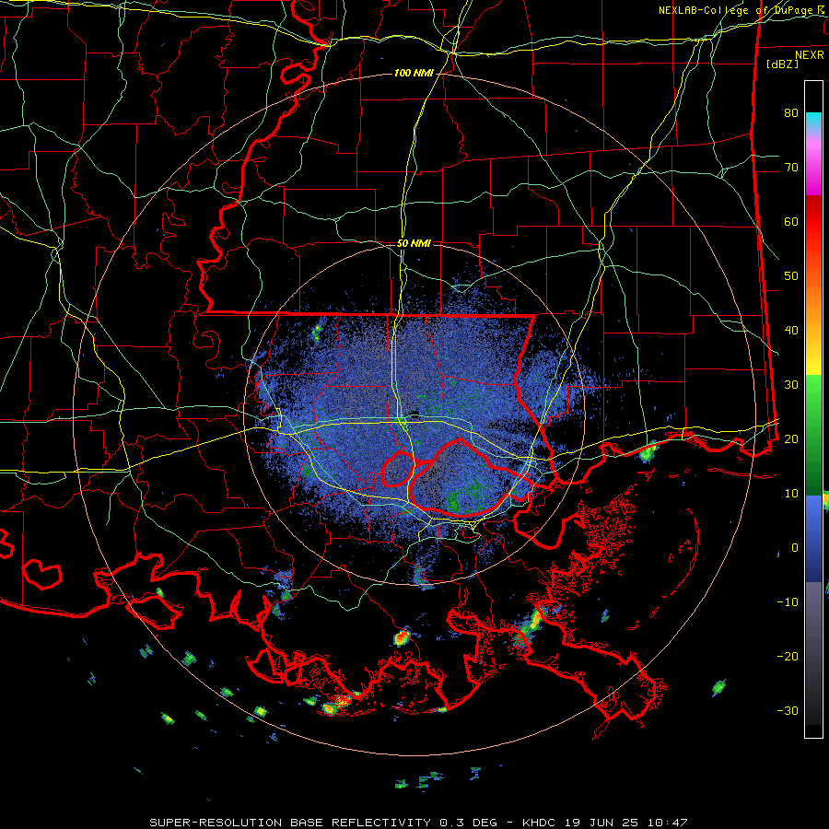Click the 0 value on the dBZ scale
Screen dimensions: 829x829
click(795, 548)
